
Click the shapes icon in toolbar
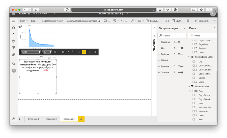point(132,21)
